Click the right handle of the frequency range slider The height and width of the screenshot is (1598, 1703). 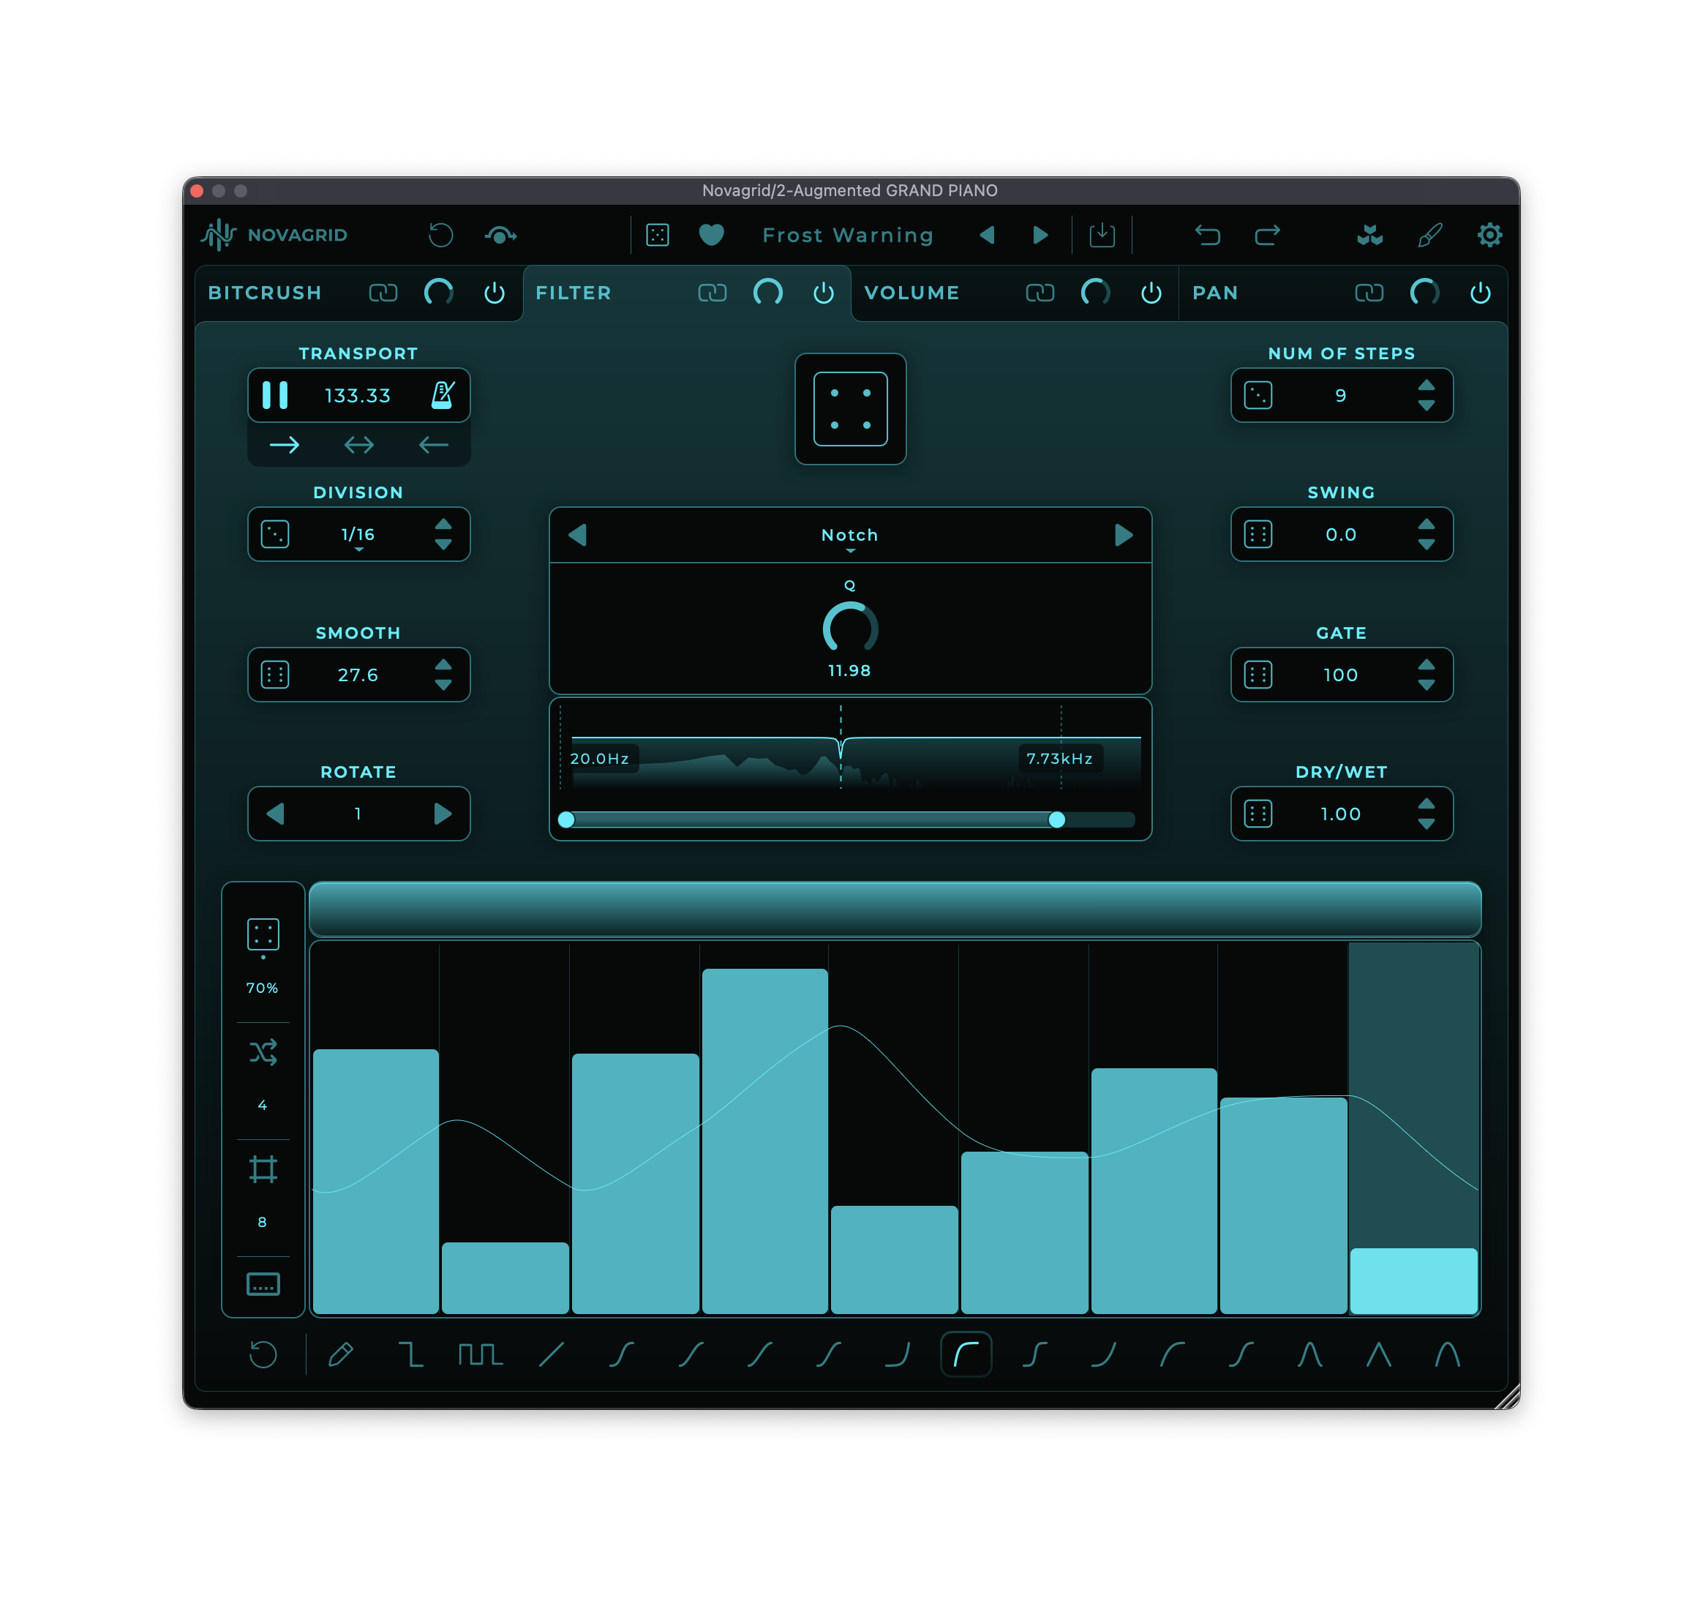tap(1056, 820)
